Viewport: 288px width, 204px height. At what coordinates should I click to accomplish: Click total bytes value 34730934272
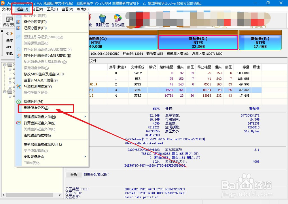[x=250, y=116]
